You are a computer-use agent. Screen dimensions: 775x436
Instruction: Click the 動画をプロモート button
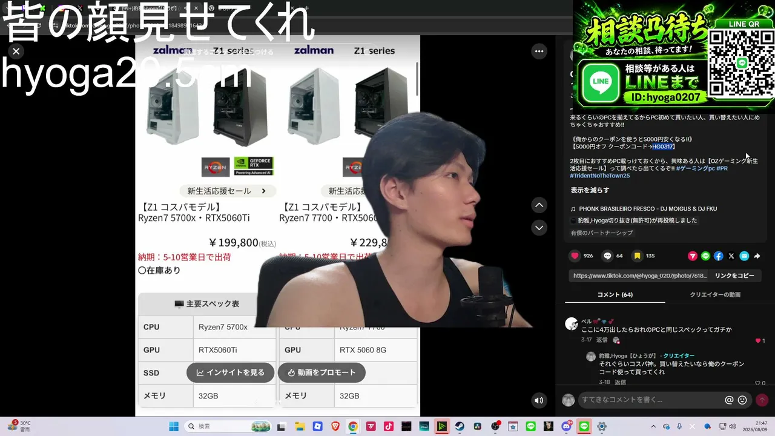(322, 372)
